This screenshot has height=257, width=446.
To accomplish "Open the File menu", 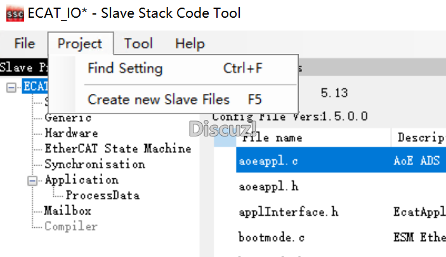I will pyautogui.click(x=24, y=44).
